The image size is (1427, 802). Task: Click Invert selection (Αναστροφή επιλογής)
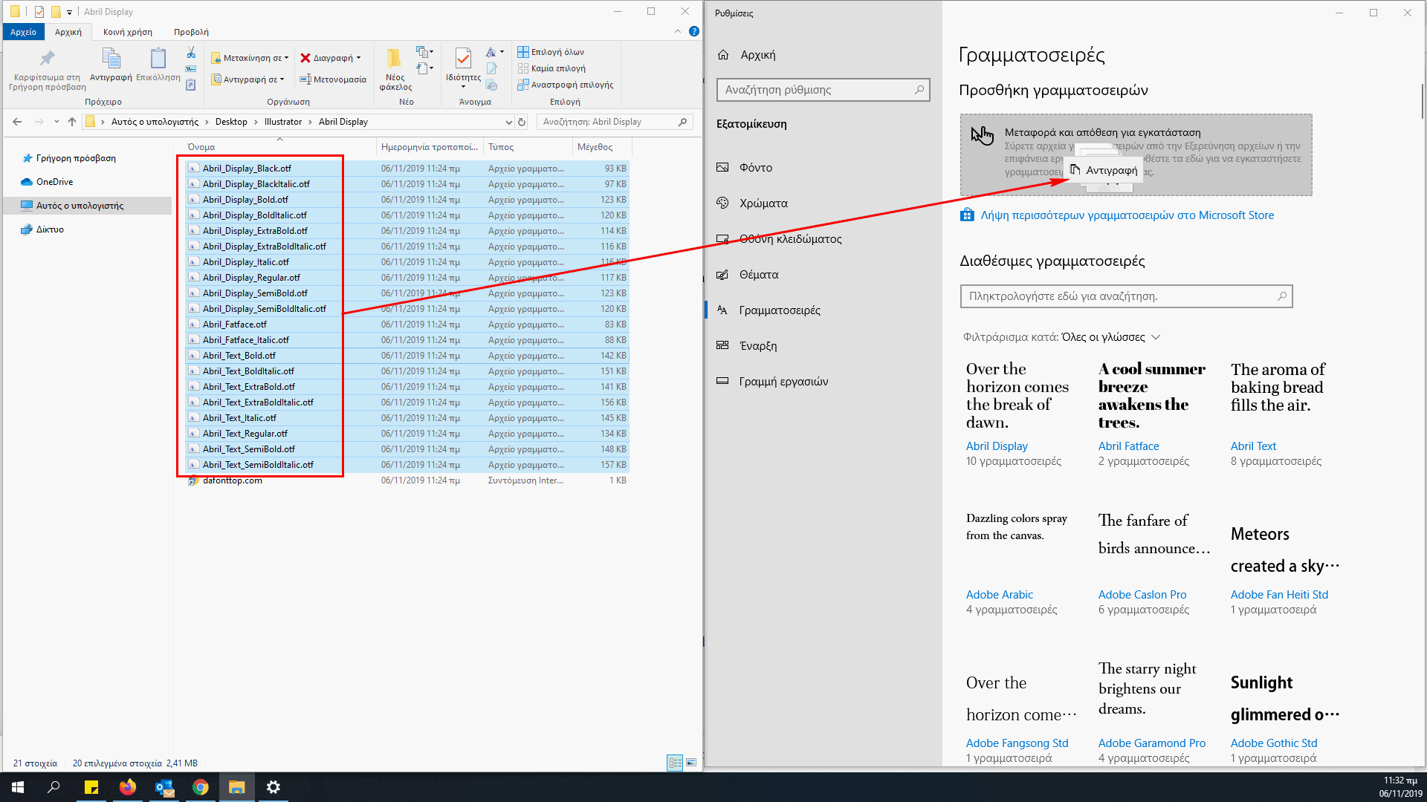pyautogui.click(x=566, y=85)
